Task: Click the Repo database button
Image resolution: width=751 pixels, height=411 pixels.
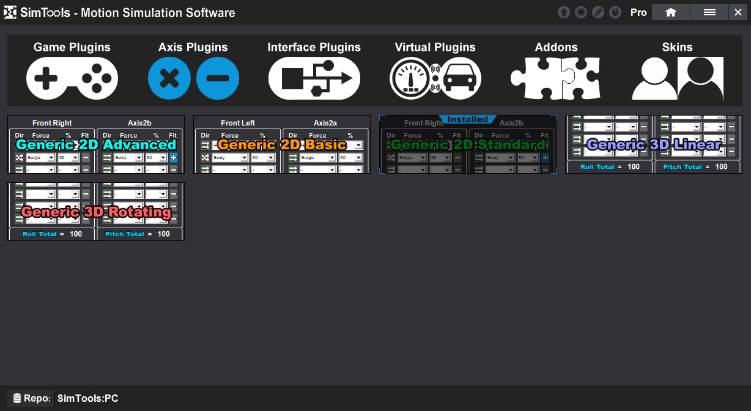Action: [x=30, y=399]
